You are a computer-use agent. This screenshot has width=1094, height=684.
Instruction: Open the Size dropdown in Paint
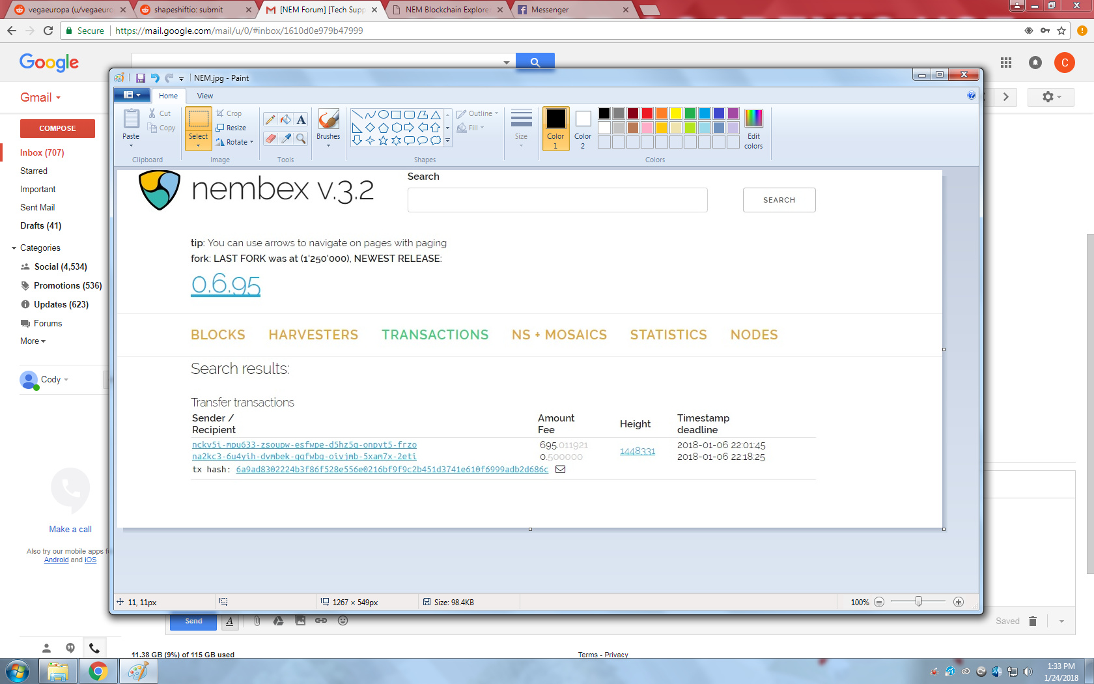(521, 145)
